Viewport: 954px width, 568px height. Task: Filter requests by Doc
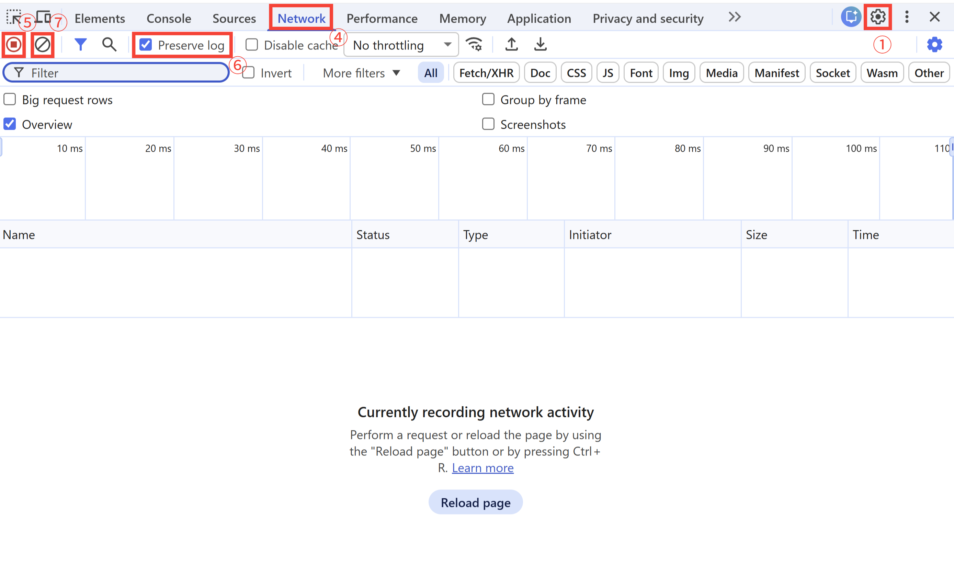(x=540, y=73)
